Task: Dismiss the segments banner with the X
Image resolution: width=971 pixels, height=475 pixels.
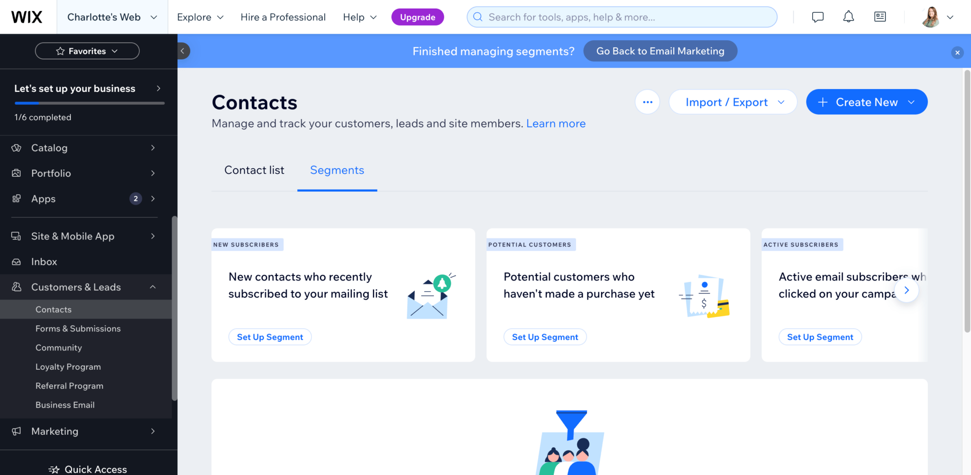Action: point(957,53)
